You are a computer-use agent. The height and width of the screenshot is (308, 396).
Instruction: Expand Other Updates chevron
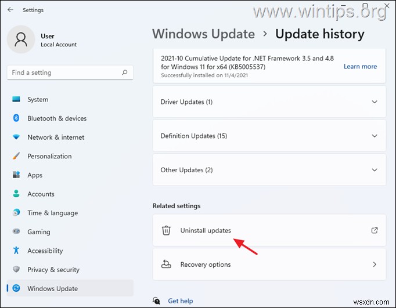(375, 170)
